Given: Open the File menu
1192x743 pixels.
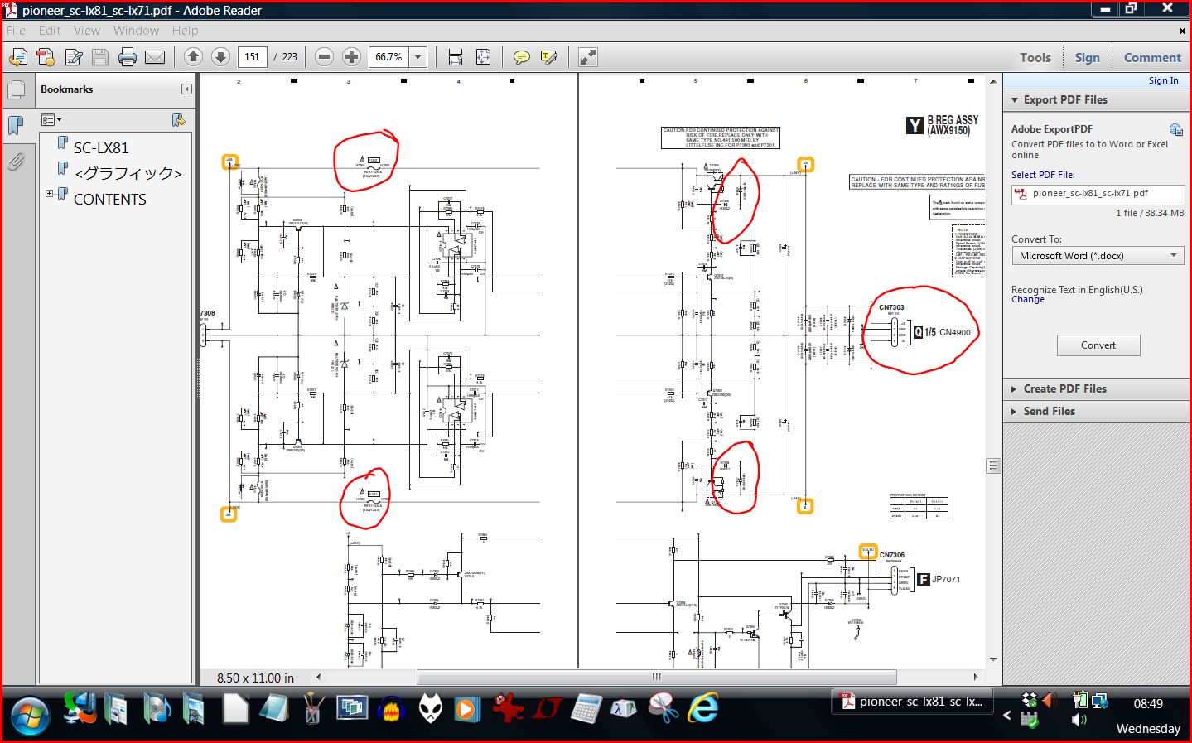Looking at the screenshot, I should point(16,31).
